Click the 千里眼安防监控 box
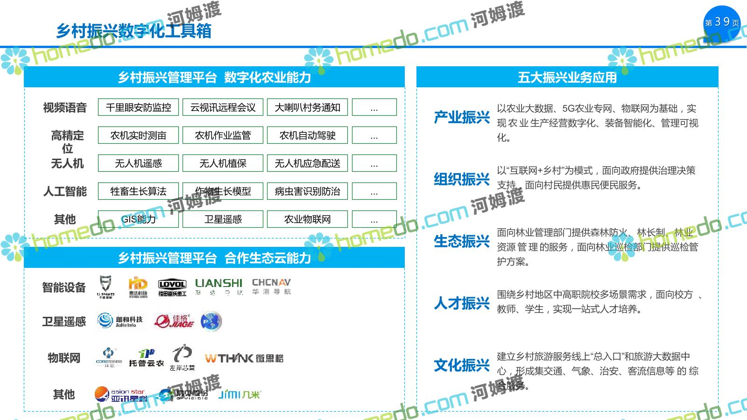This screenshot has height=420, width=747. [138, 107]
